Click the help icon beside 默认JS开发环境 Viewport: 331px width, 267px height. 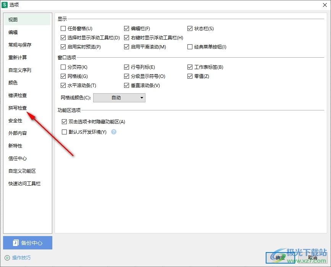tap(114, 132)
